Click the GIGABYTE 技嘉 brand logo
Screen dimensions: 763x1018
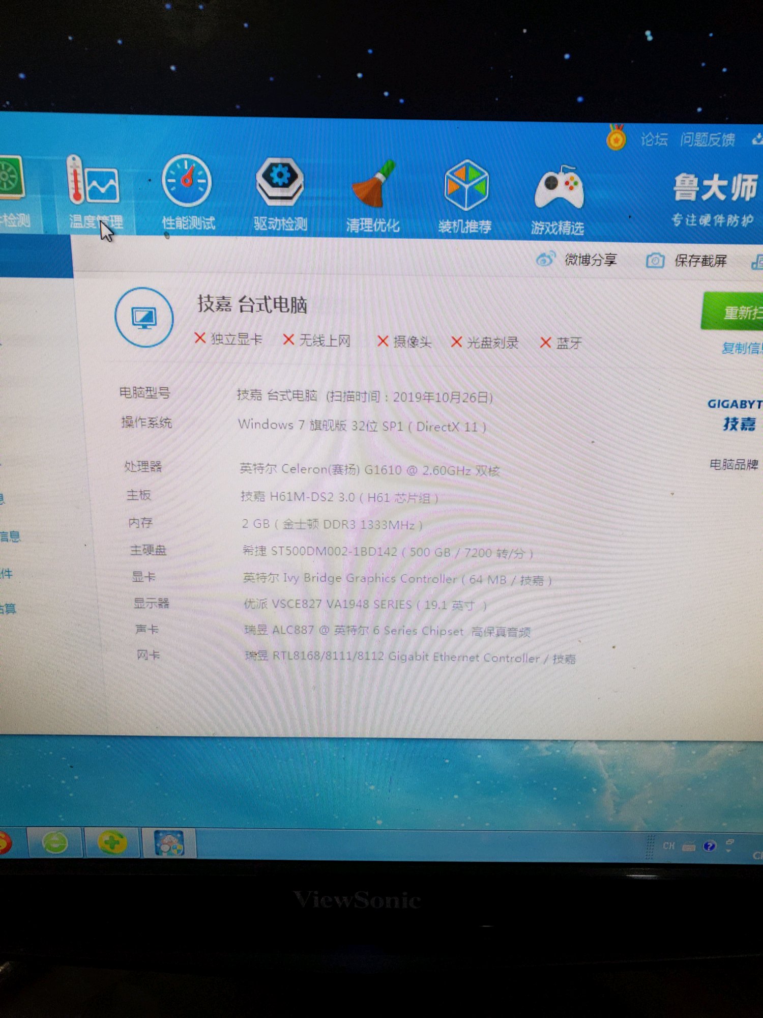point(735,415)
